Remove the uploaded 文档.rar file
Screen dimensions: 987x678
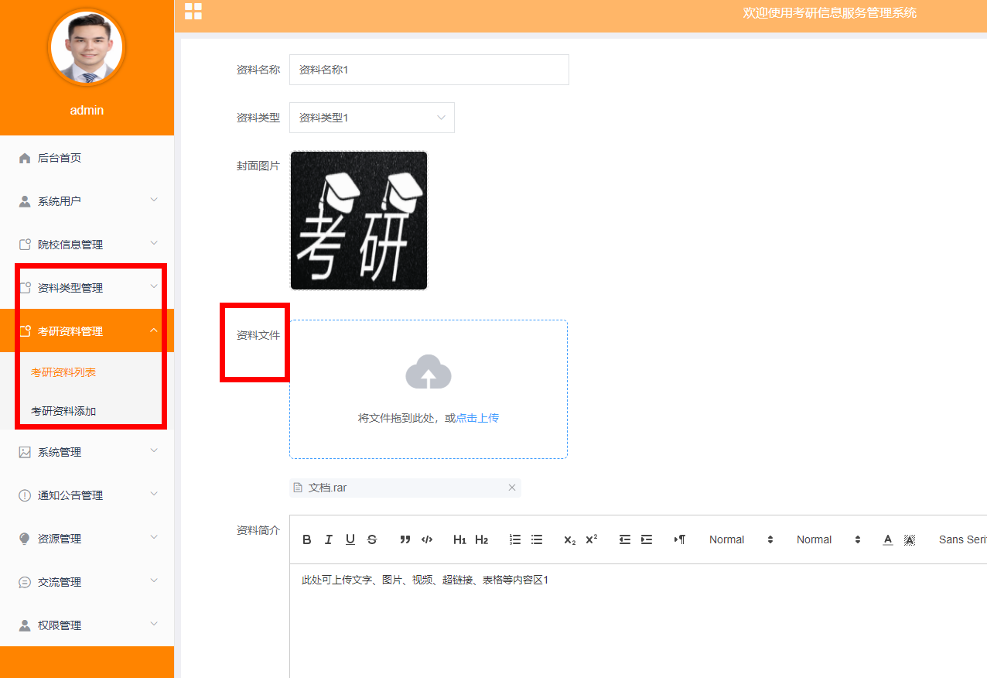pos(511,488)
